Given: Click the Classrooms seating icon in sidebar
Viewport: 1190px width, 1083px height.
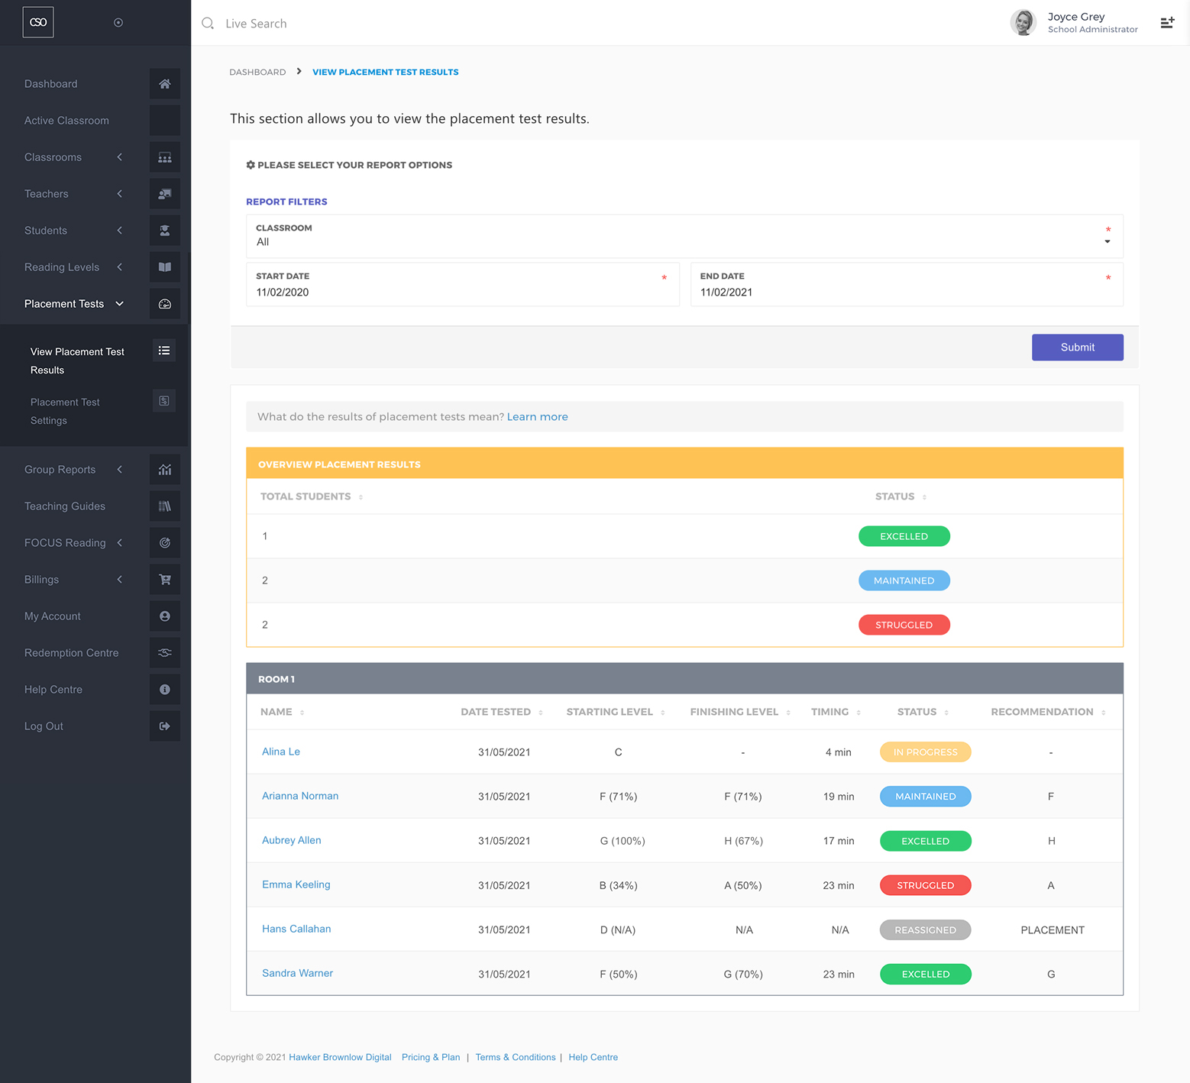Looking at the screenshot, I should pos(164,157).
